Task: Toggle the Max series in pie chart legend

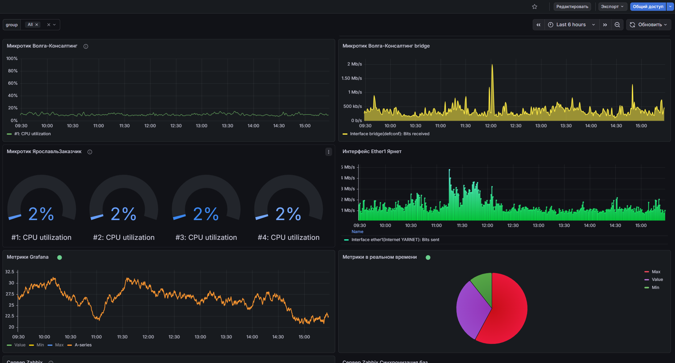Action: coord(655,272)
